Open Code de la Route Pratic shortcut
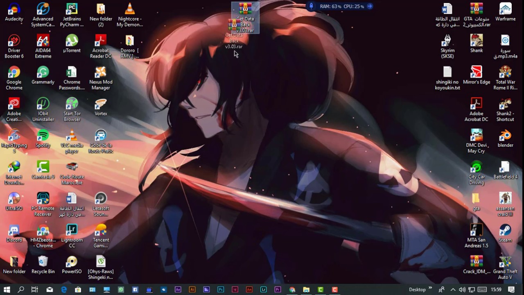Viewport: 524px width, 295px height. (x=101, y=141)
